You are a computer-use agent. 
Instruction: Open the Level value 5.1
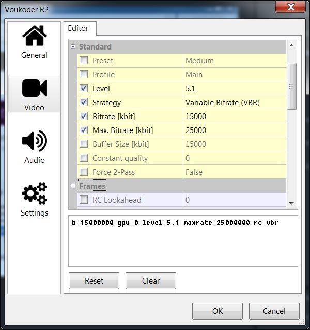point(235,88)
